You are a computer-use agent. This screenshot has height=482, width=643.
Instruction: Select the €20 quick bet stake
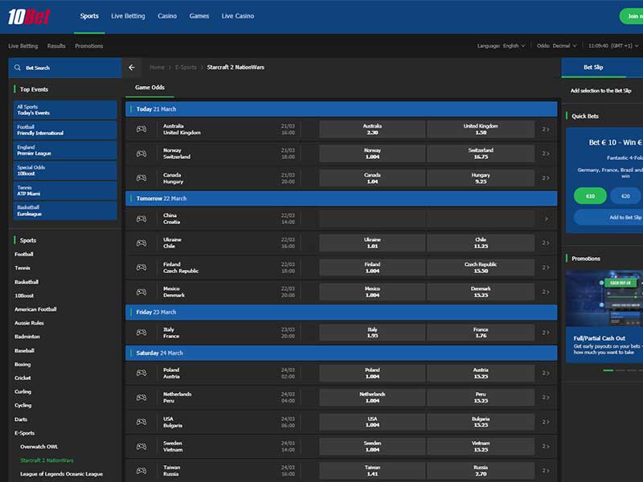pyautogui.click(x=625, y=196)
